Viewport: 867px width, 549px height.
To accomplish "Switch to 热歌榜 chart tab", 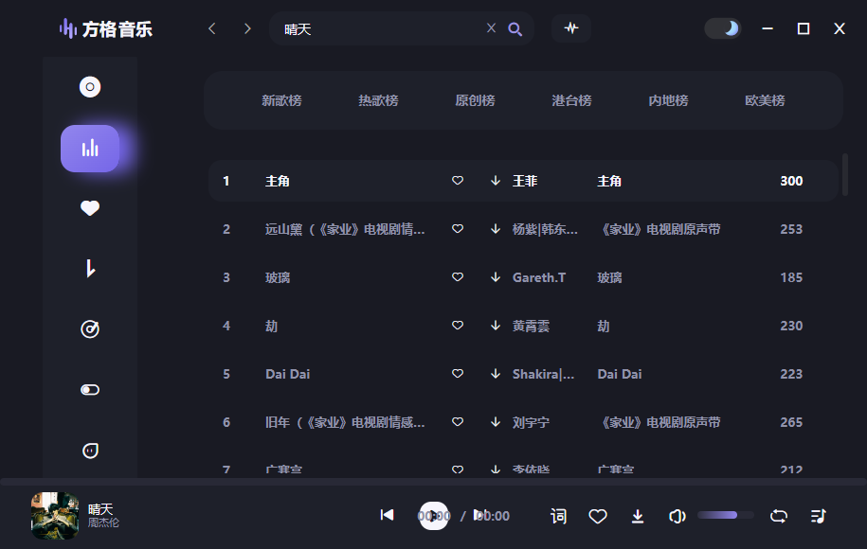I will tap(378, 100).
